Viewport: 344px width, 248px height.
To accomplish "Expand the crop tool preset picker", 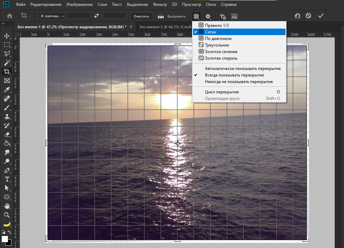I will tap(26, 16).
